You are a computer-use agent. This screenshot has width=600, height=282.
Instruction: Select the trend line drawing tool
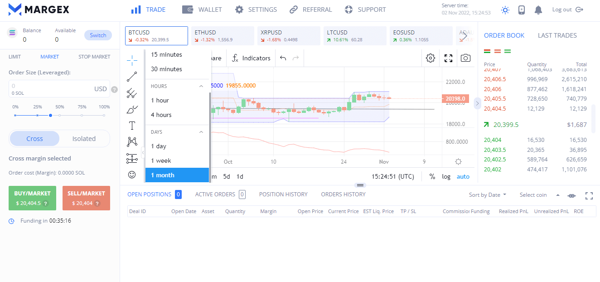pyautogui.click(x=132, y=76)
